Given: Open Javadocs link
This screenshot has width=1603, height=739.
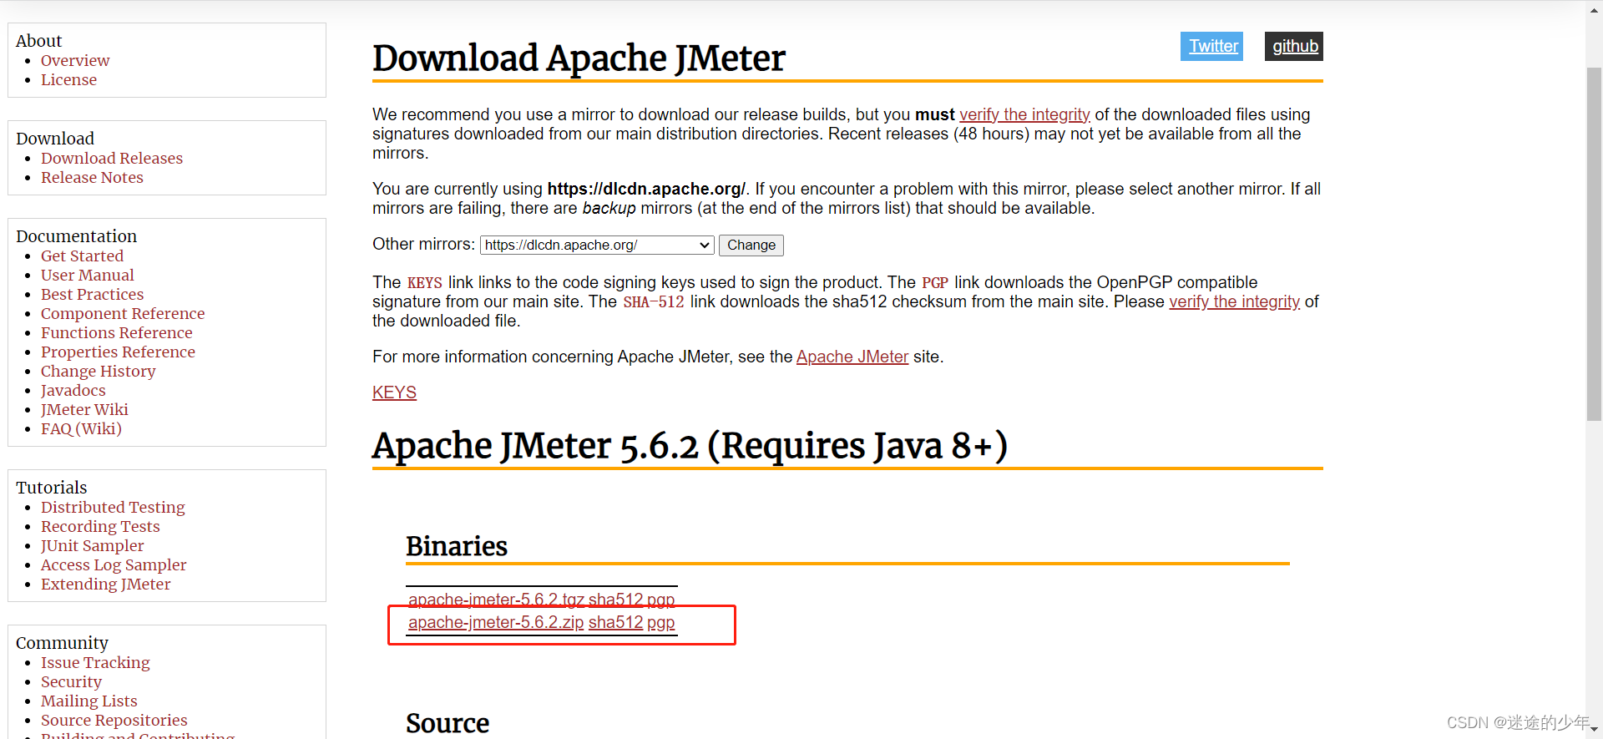Looking at the screenshot, I should click(x=73, y=390).
